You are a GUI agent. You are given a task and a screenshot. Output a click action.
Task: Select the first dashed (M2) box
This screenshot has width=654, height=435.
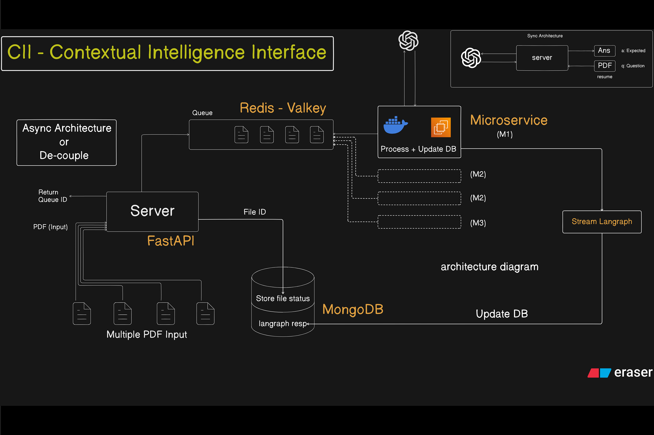pyautogui.click(x=419, y=176)
